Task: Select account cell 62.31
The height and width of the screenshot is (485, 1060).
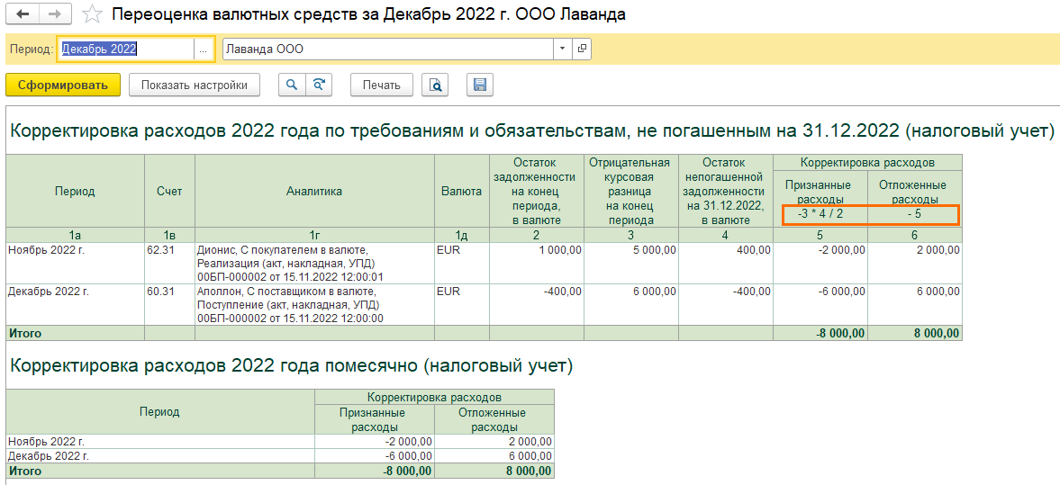Action: (x=169, y=262)
